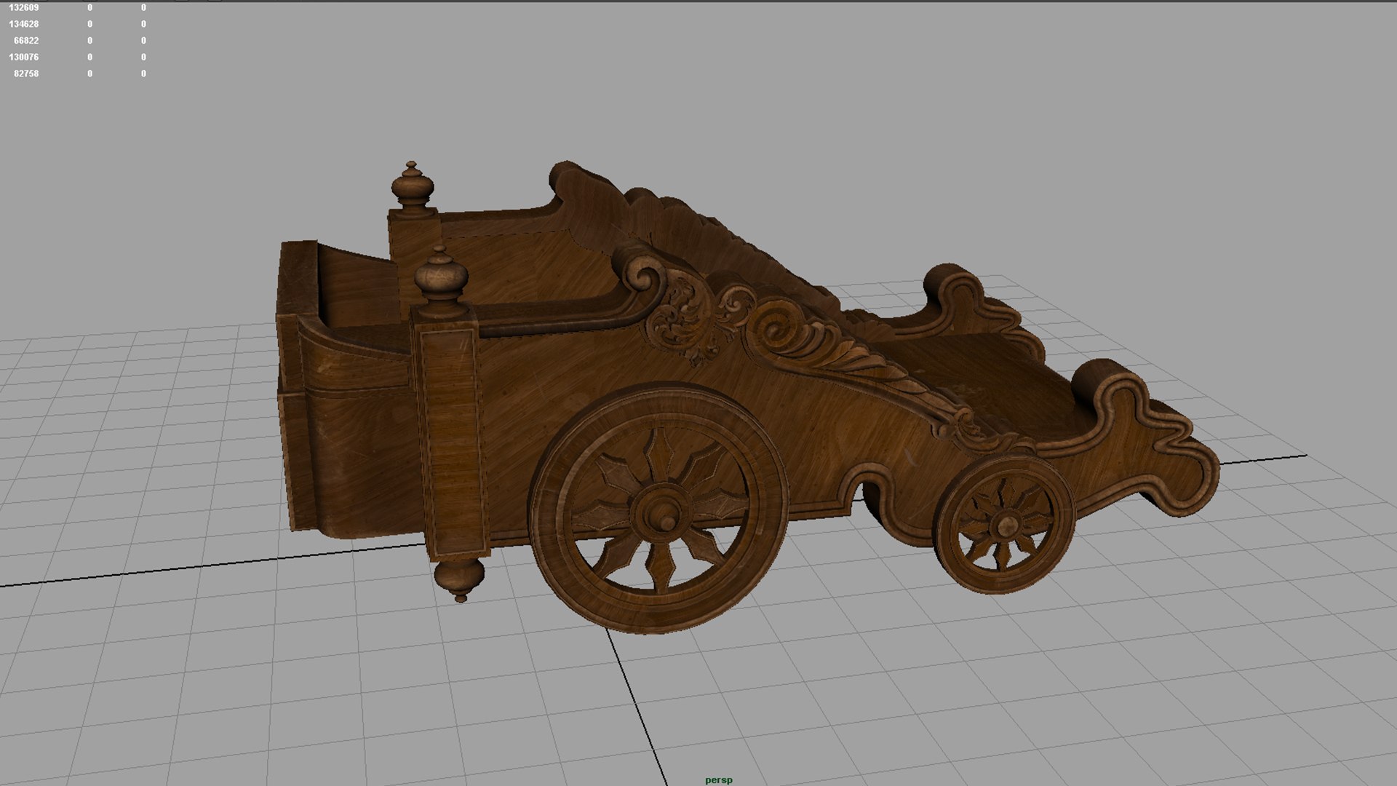Screen dimensions: 1397x786
Task: Select the small rear wheel of the cart
Action: click(1005, 524)
